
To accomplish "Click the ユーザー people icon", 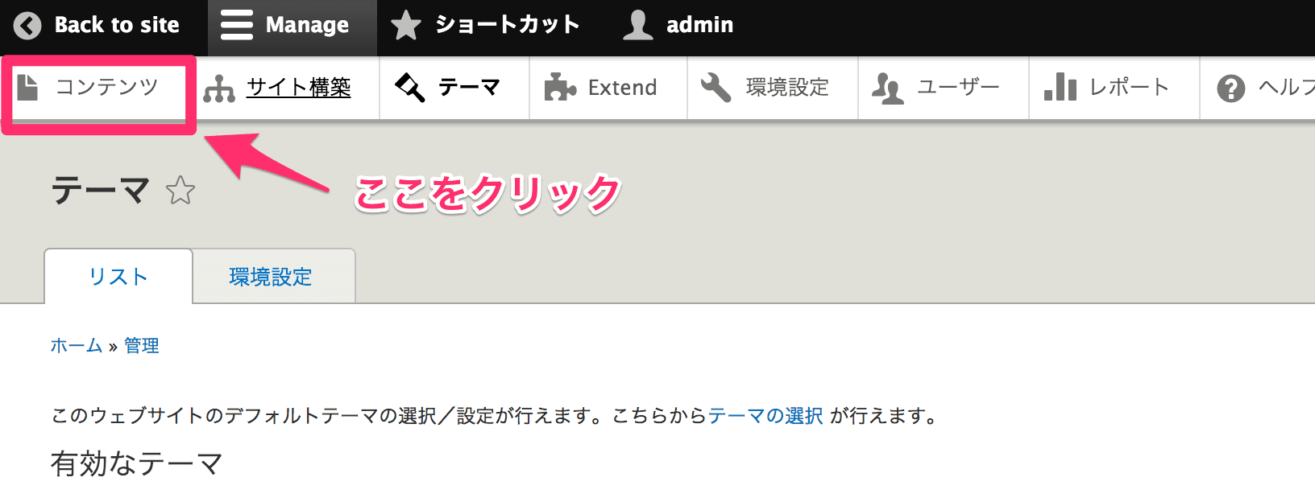I will pyautogui.click(x=888, y=88).
